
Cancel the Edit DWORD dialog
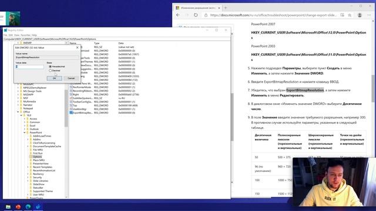[x=71, y=78]
